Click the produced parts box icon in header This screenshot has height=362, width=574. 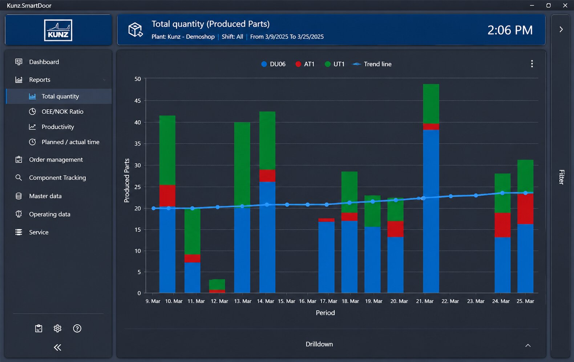[136, 30]
